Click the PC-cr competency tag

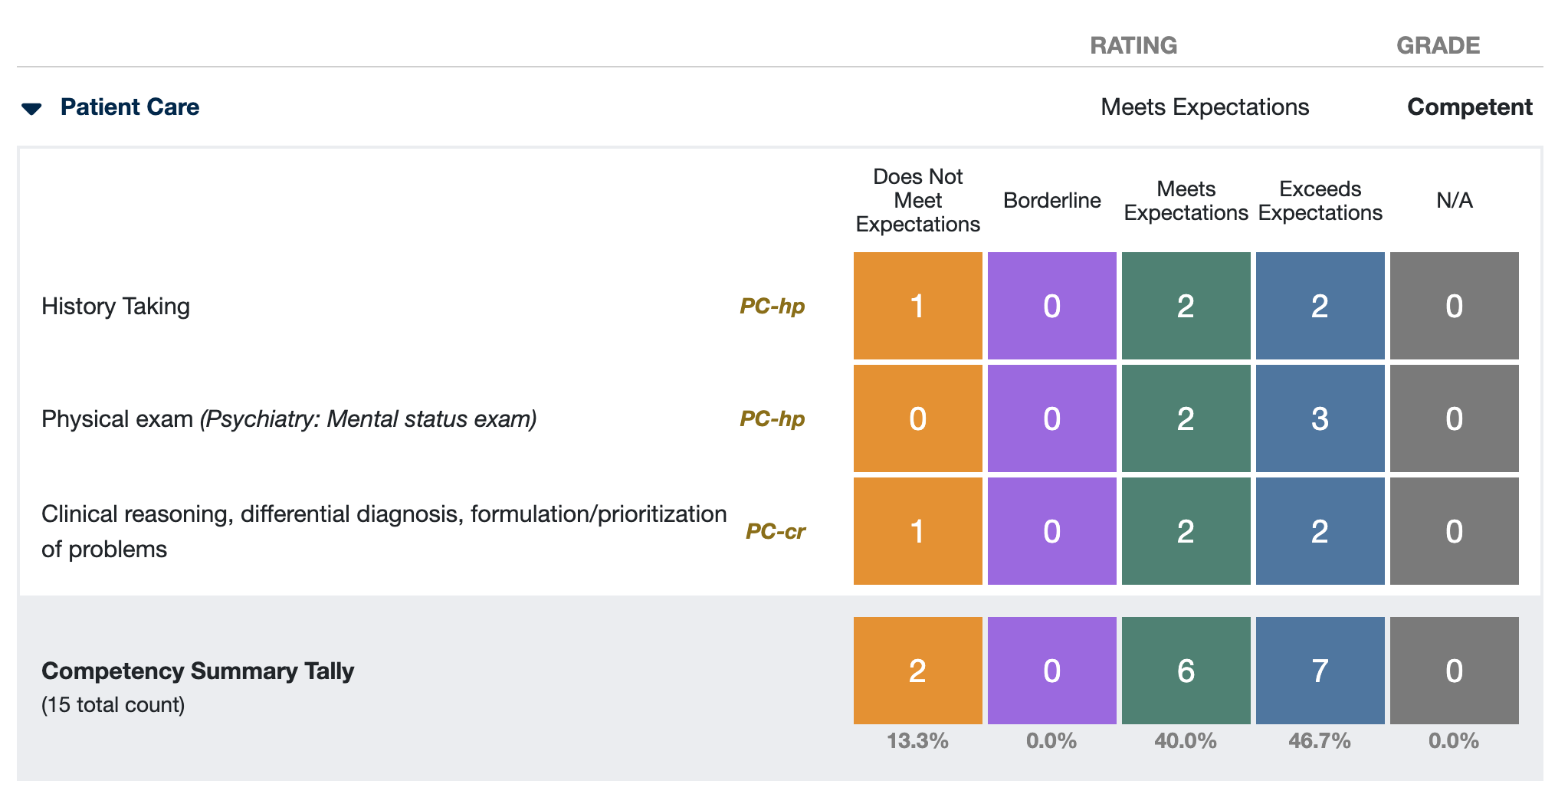[x=775, y=531]
